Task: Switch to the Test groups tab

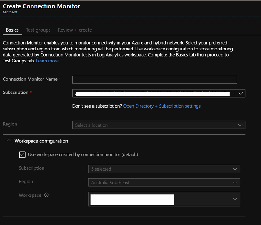Action: point(38,30)
